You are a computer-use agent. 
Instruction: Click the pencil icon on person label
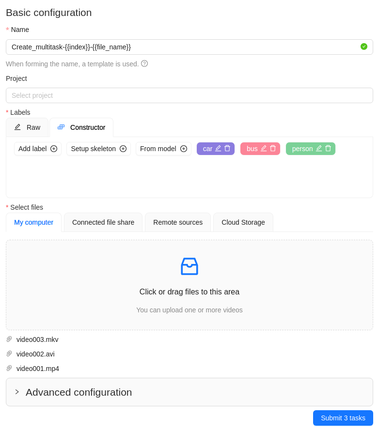coord(319,148)
